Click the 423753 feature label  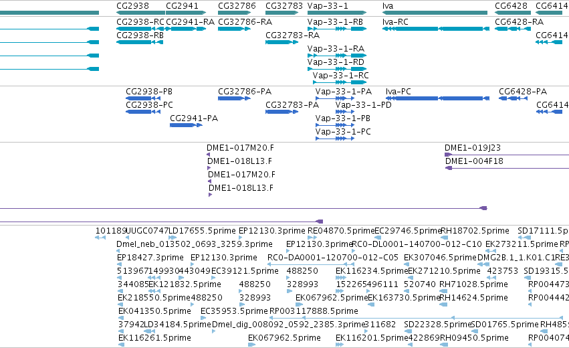503,271
